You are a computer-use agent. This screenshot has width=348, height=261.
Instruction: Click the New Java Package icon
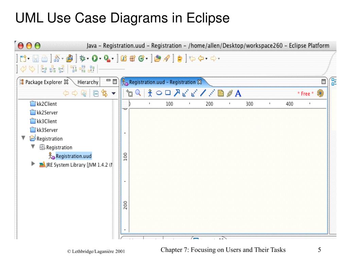(x=133, y=58)
